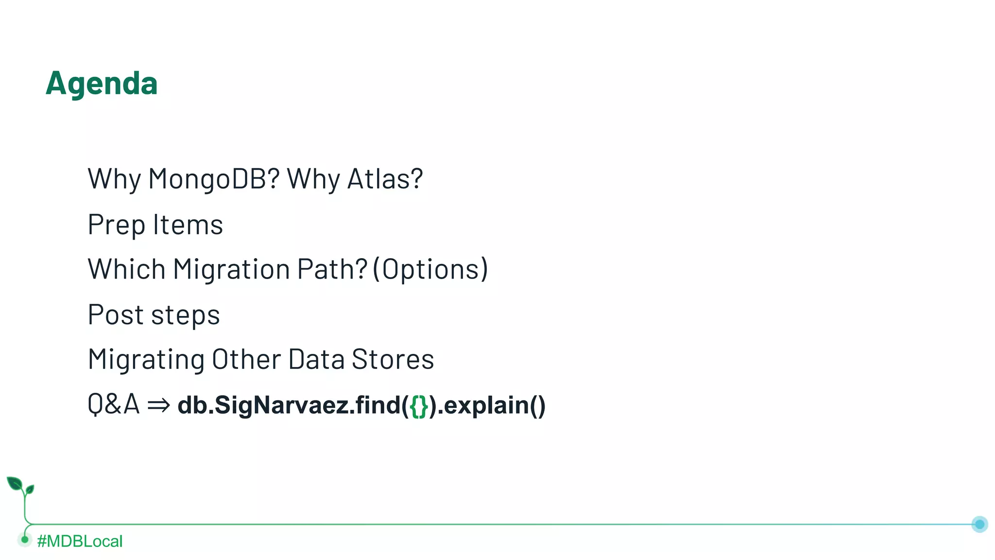The width and height of the screenshot is (995, 560).
Task: Click the green leaf sprout icon
Action: pyautogui.click(x=19, y=486)
